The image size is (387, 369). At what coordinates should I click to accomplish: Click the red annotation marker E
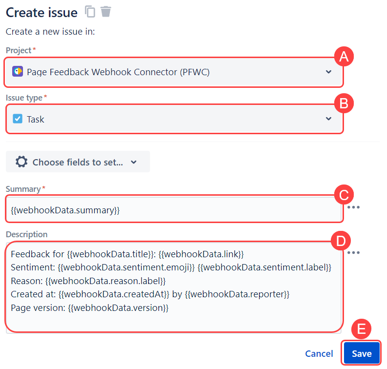coord(361,329)
